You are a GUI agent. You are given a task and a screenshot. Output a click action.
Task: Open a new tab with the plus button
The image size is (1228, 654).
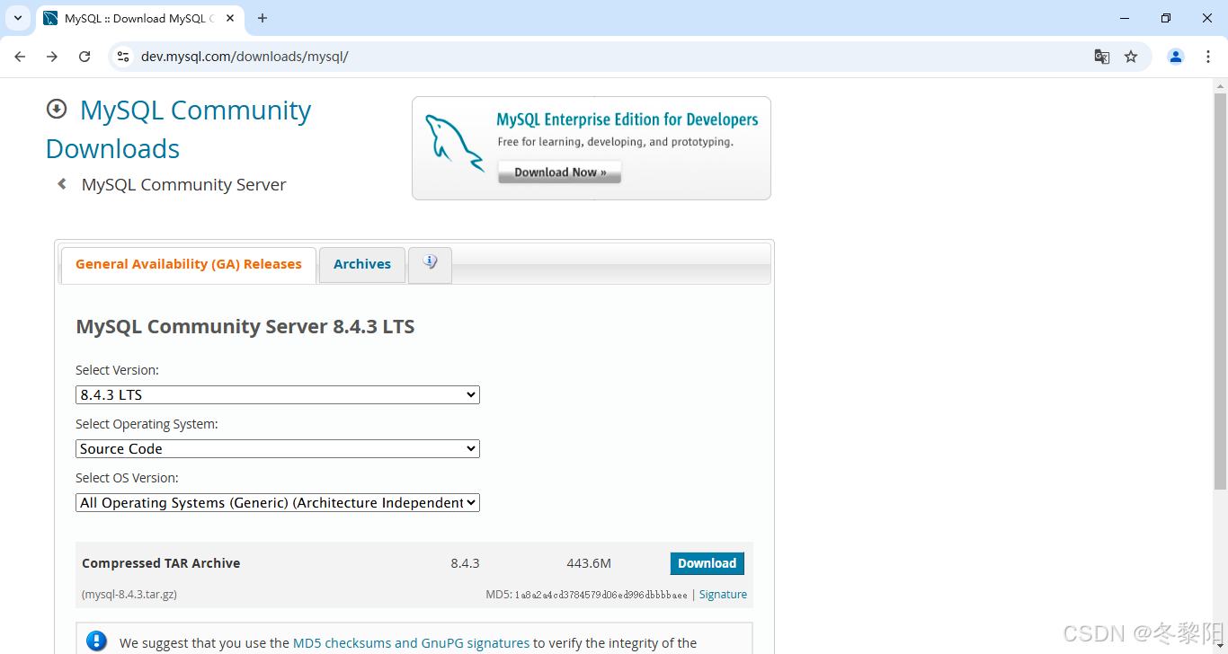pos(263,18)
